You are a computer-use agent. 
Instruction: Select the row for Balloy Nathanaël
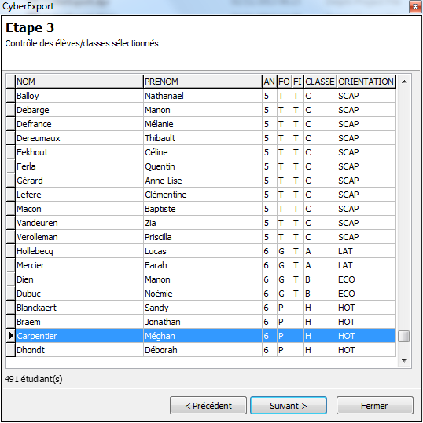point(206,96)
